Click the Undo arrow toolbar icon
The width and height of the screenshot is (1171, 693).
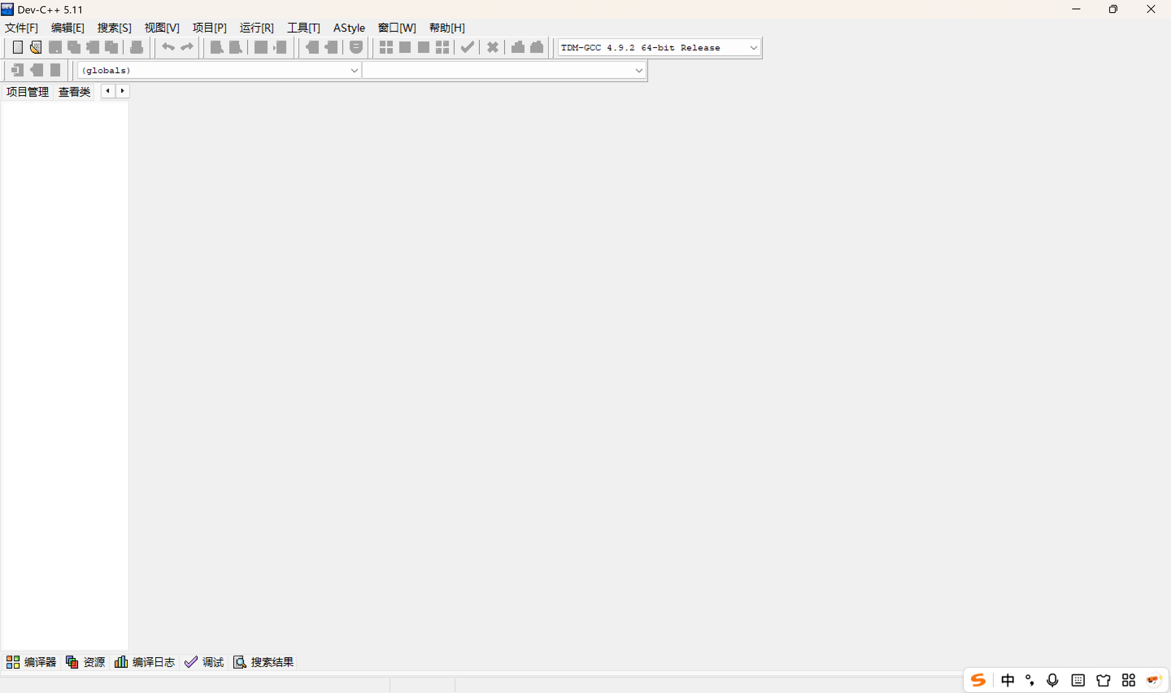coord(168,47)
